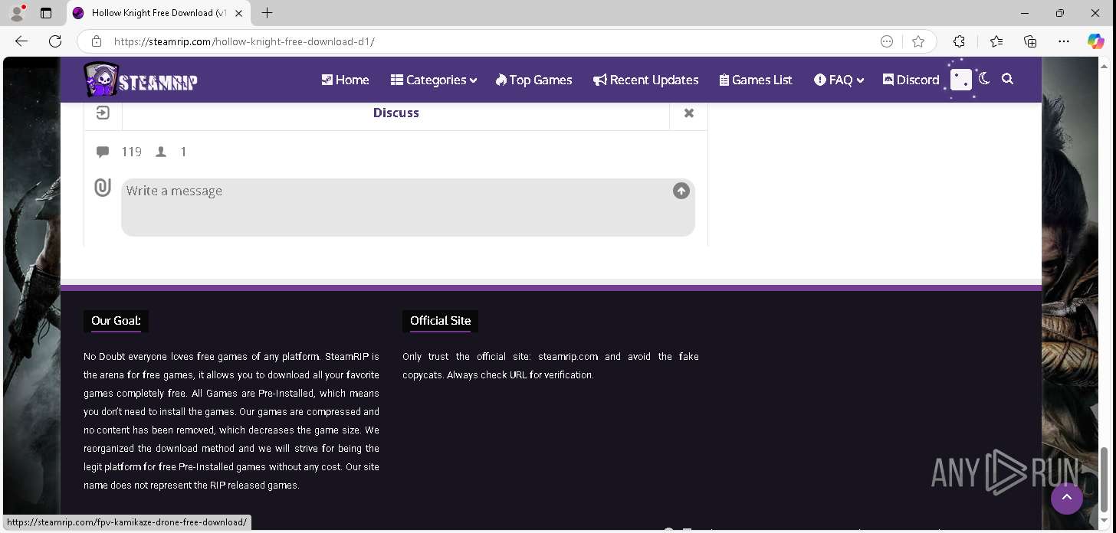Image resolution: width=1116 pixels, height=533 pixels.
Task: Open the Games List
Action: pos(756,80)
